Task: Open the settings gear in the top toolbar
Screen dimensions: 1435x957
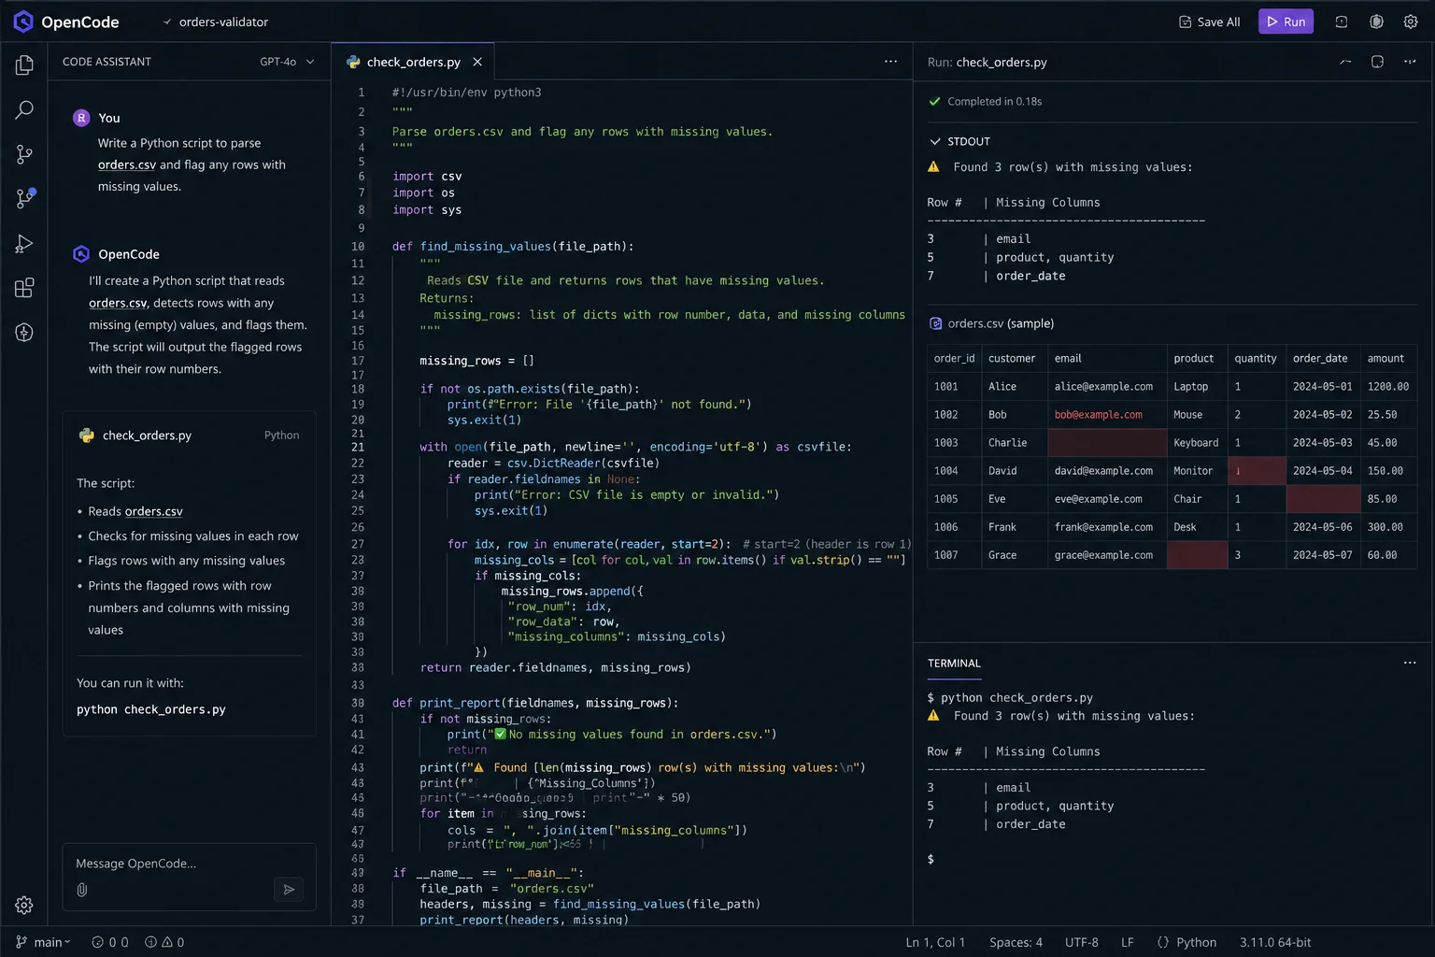Action: [x=1411, y=21]
